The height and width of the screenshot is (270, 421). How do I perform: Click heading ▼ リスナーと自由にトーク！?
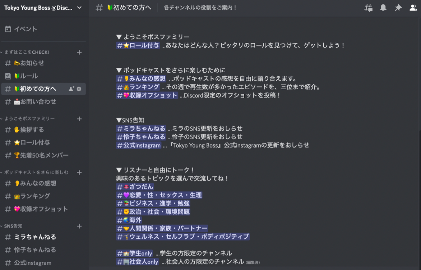(x=156, y=170)
